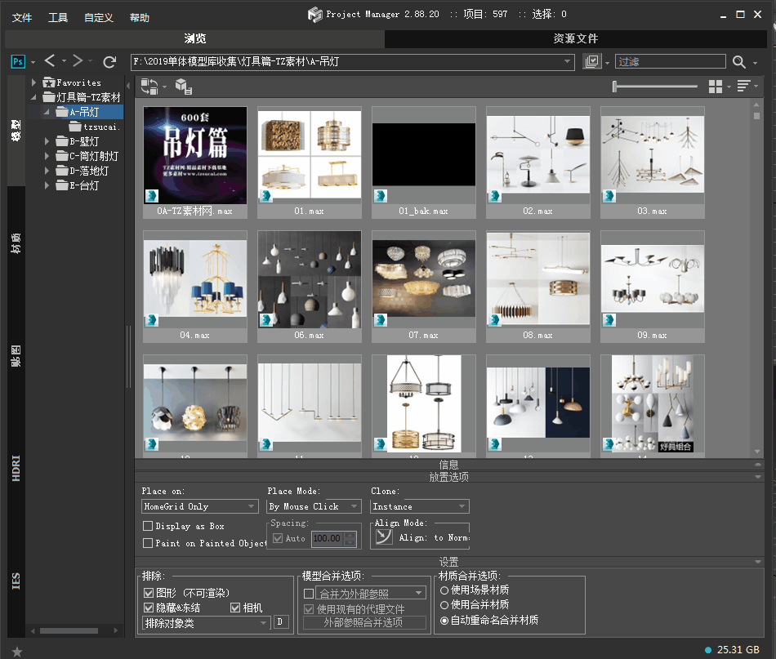The height and width of the screenshot is (659, 776).
Task: Click the sort order icon
Action: [743, 86]
